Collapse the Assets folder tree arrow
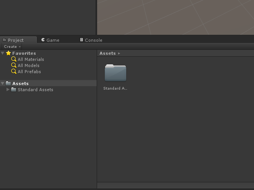 click(x=3, y=84)
